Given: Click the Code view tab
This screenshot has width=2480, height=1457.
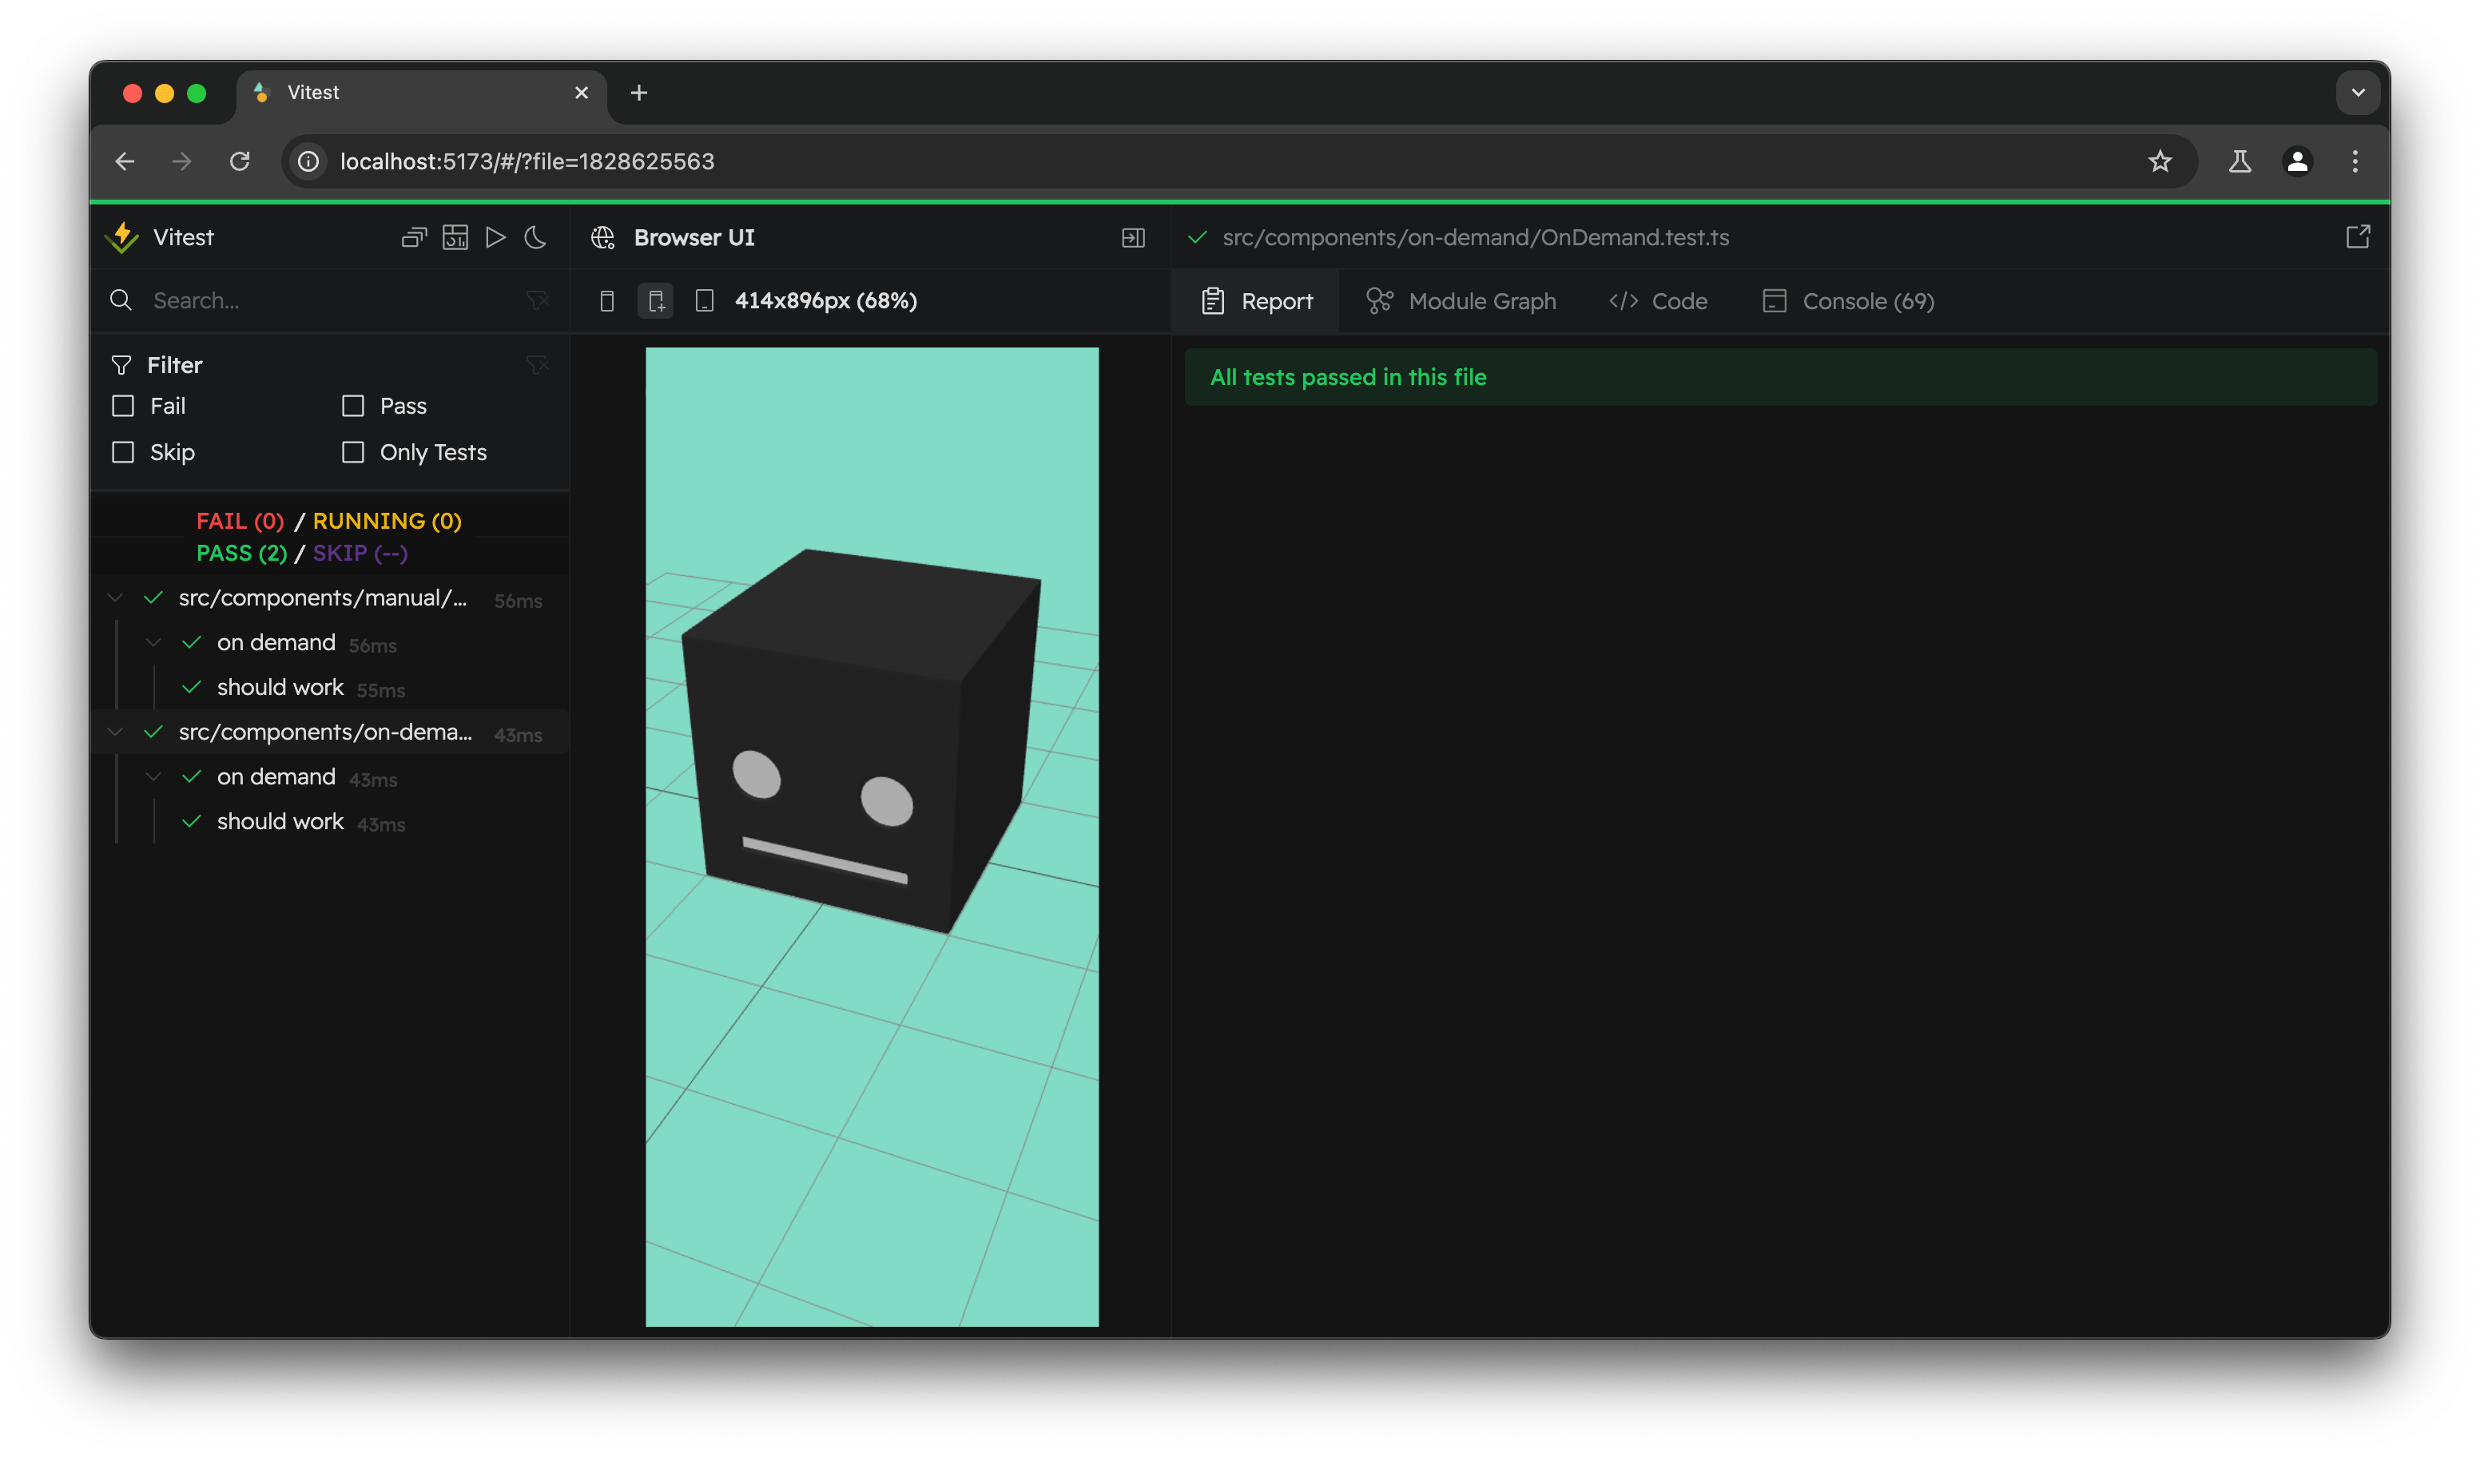Looking at the screenshot, I should (1655, 300).
